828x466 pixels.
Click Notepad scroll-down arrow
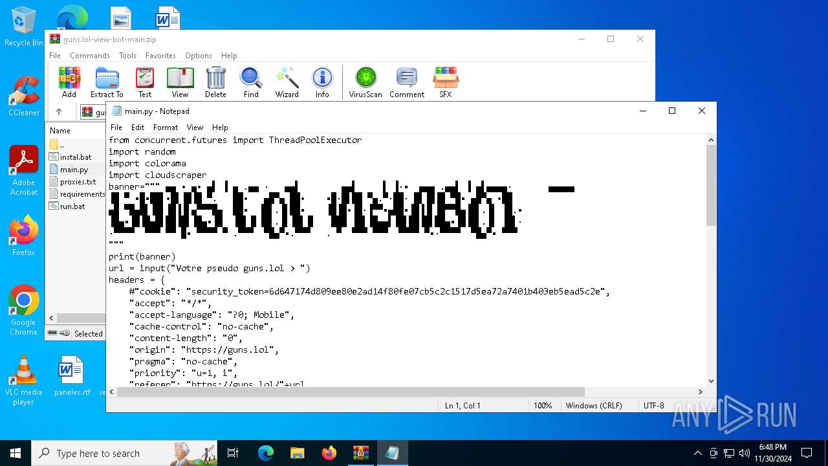(x=711, y=381)
